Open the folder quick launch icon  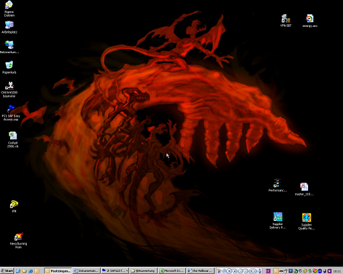point(24,271)
